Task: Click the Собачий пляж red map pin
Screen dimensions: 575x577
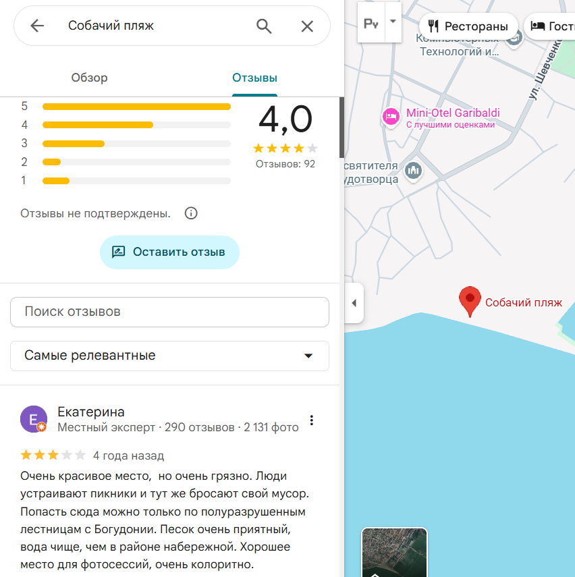Action: pyautogui.click(x=470, y=301)
